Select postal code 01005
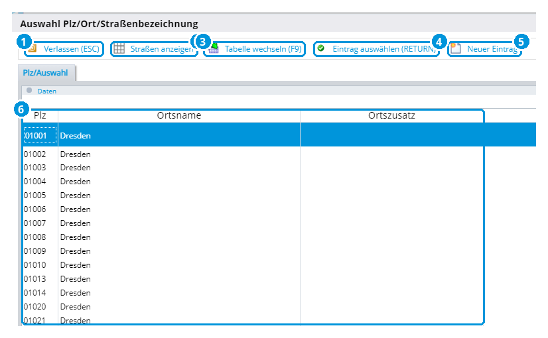 click(35, 196)
